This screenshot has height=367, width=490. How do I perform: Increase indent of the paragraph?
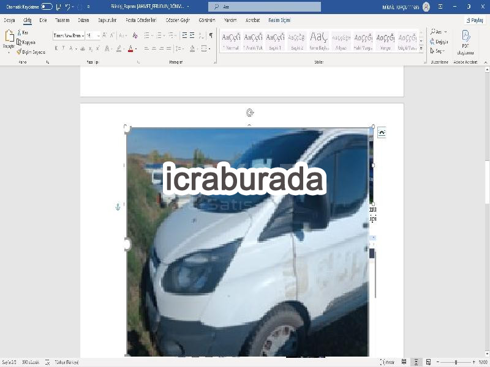click(192, 35)
